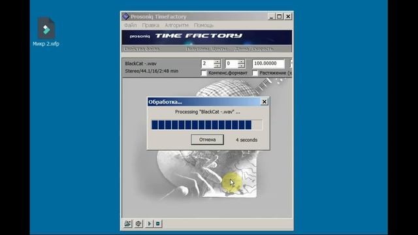418x235 pixels.
Task: Close the Prosoniq TimeFactory window
Action: click(x=288, y=16)
